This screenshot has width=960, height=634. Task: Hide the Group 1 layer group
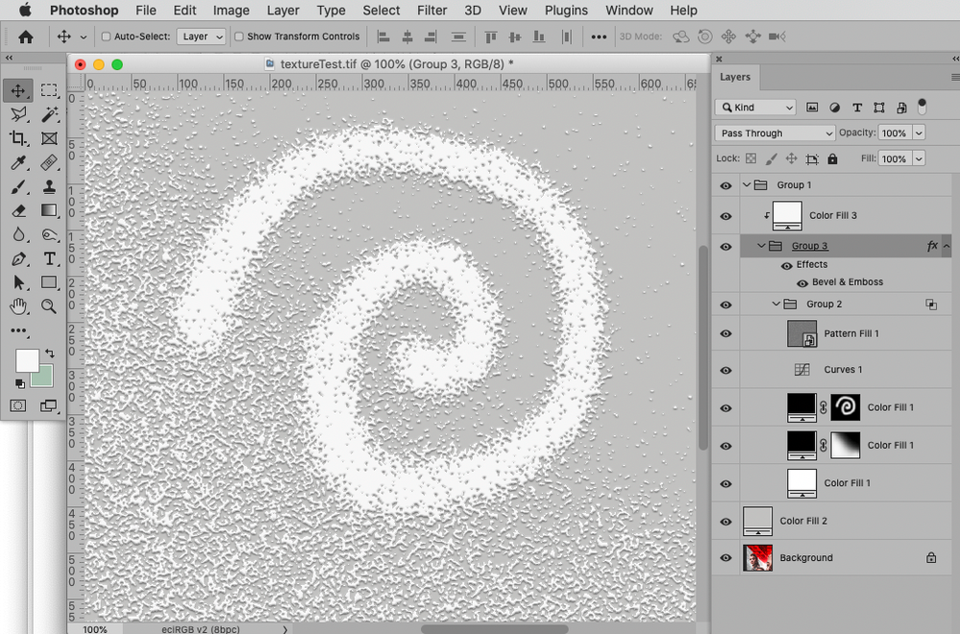coord(726,185)
